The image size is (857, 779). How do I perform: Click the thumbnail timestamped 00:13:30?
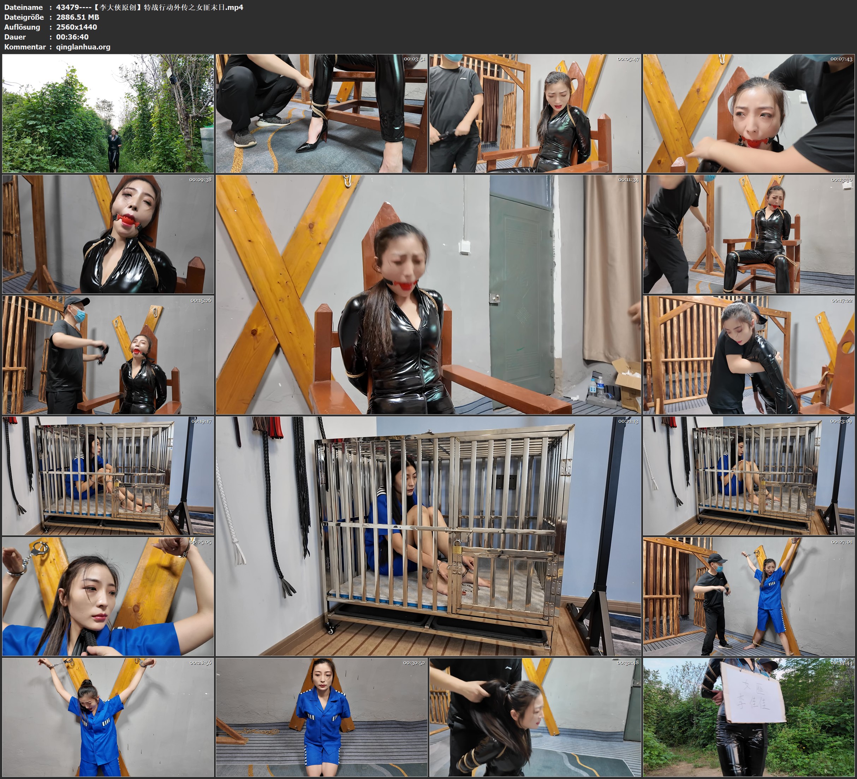748,234
